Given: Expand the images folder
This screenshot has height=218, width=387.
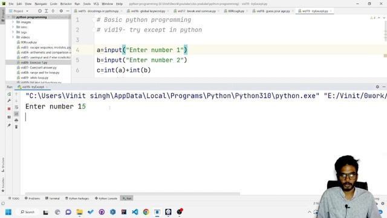Looking at the screenshot, I should [13, 22].
